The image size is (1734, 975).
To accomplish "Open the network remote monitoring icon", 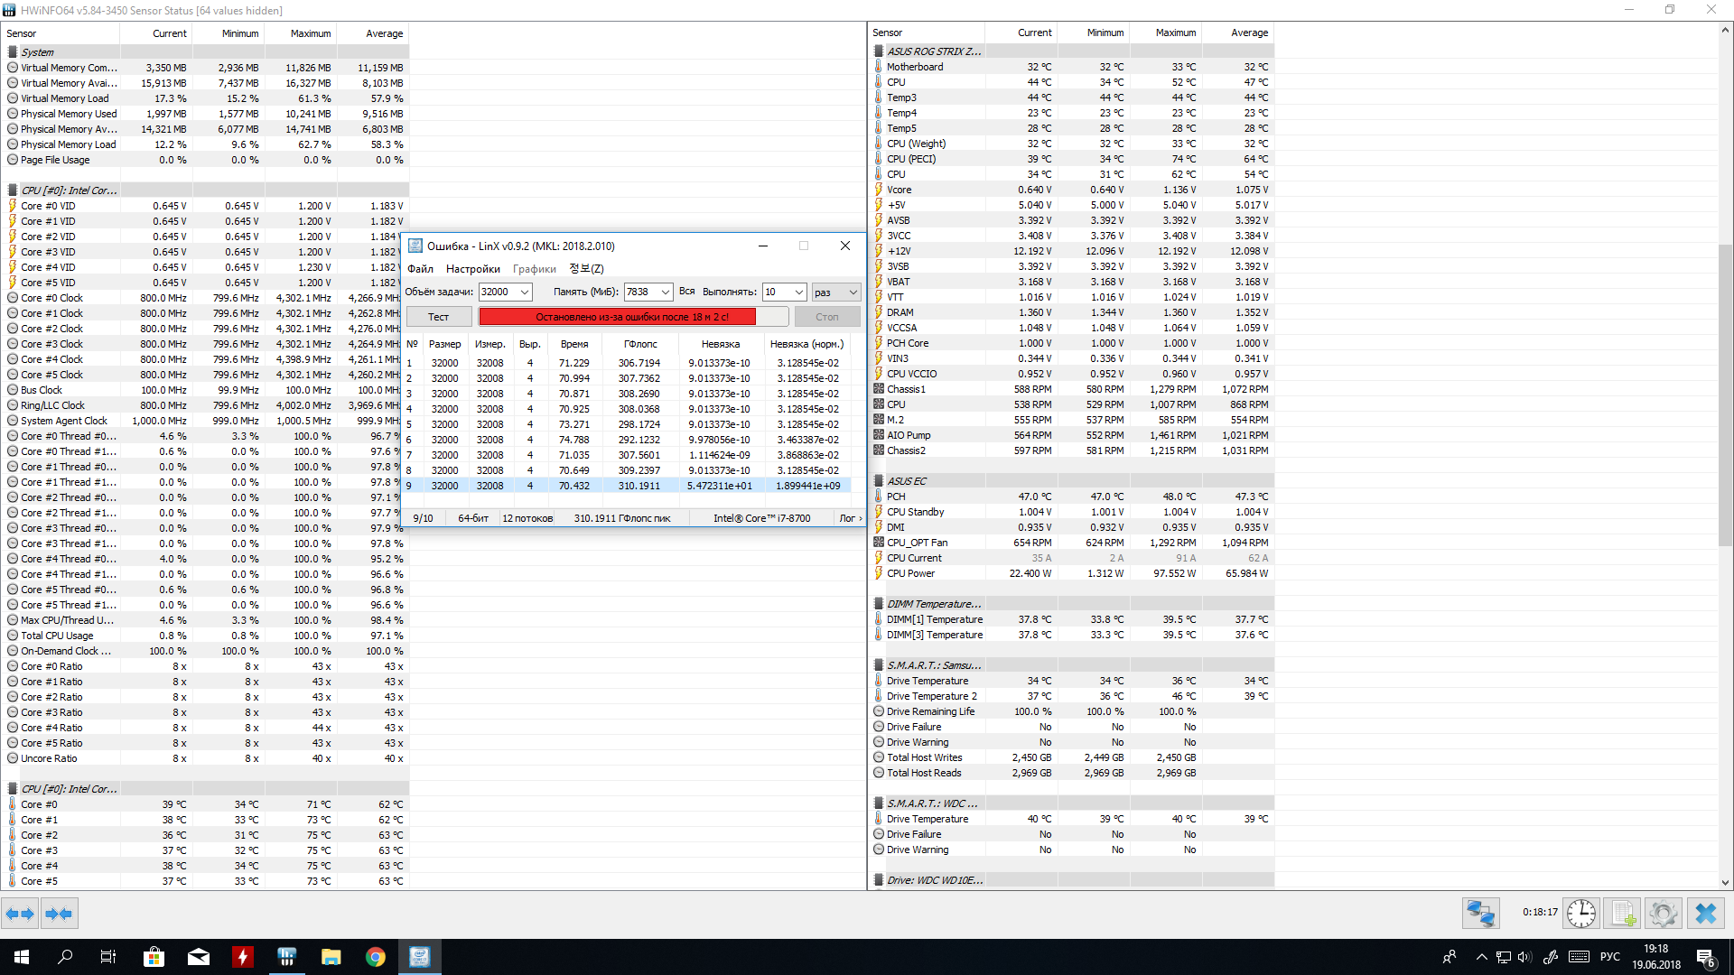I will click(x=1480, y=914).
